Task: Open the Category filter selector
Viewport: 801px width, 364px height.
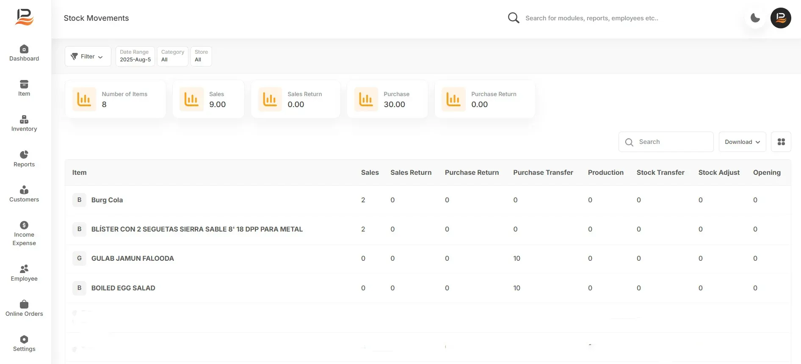Action: [x=173, y=56]
